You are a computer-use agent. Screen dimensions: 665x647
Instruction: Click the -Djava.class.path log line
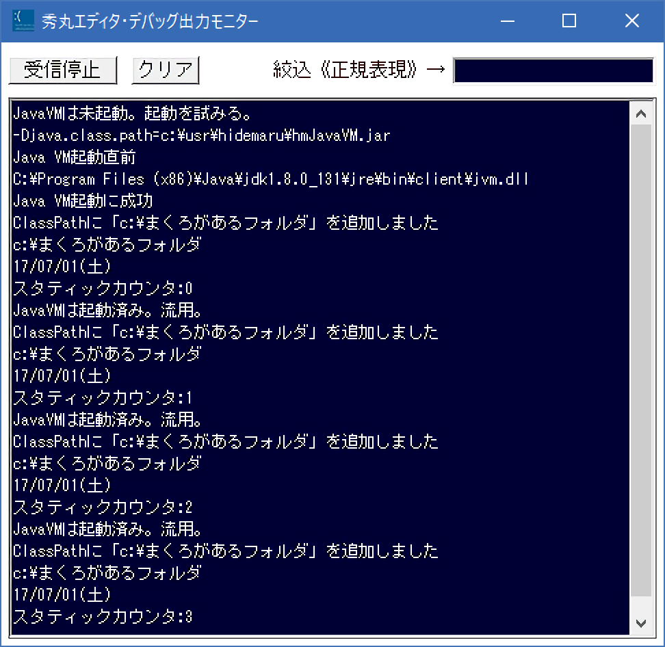pos(201,135)
